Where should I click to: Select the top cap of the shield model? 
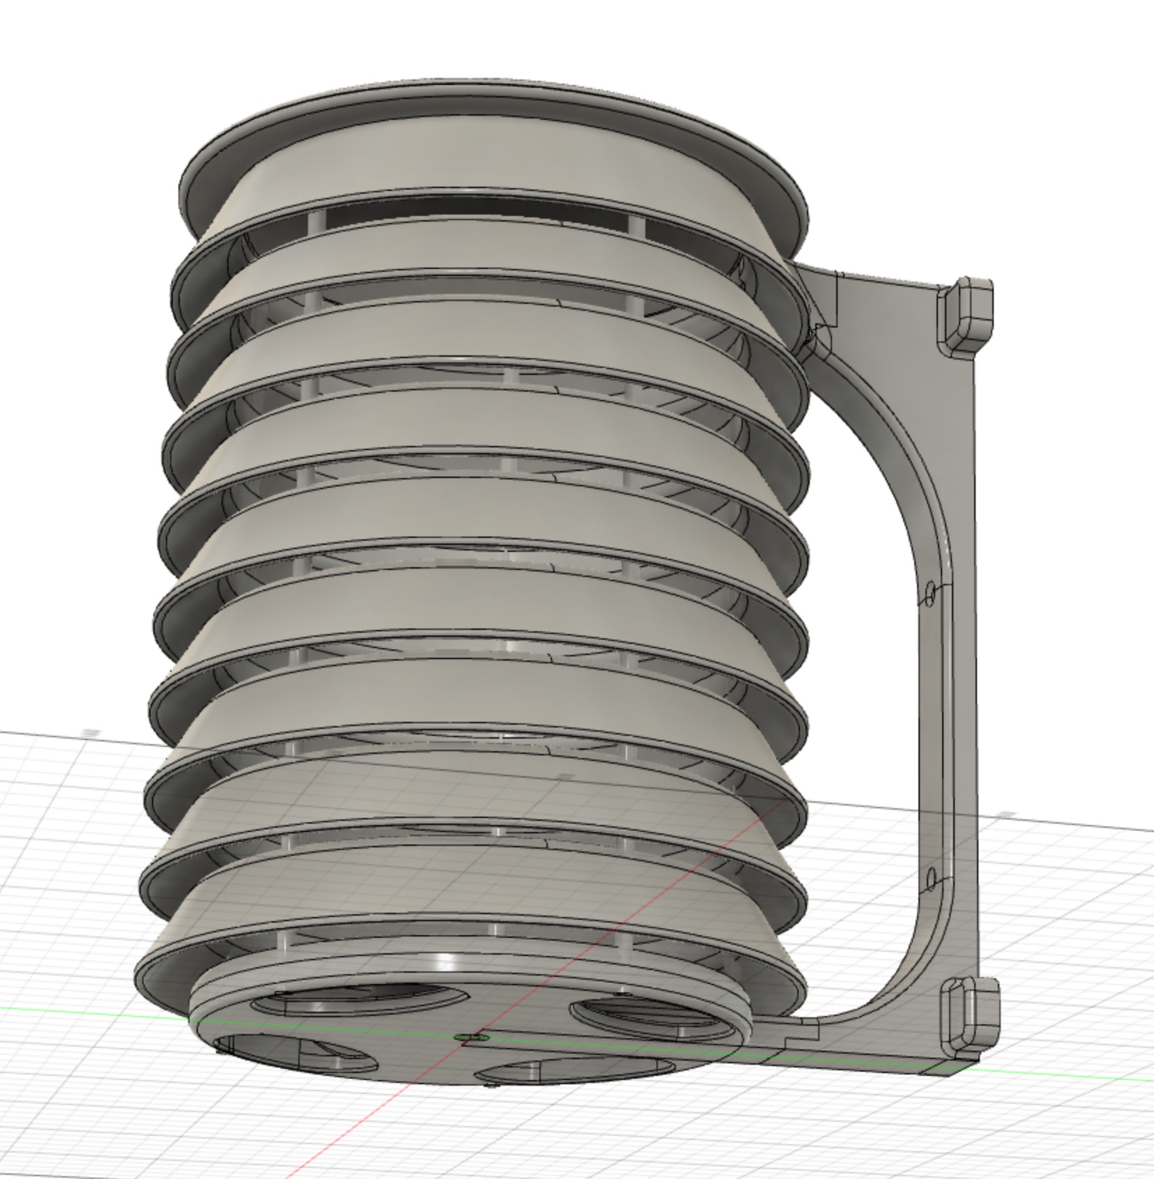tap(493, 139)
